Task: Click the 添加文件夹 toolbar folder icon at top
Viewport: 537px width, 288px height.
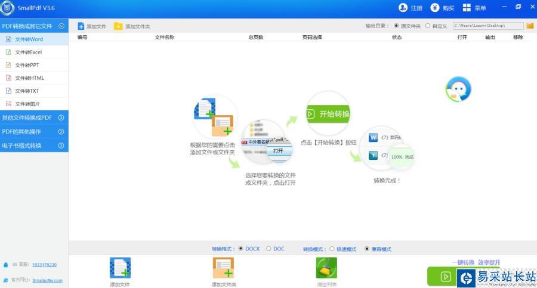Action: pyautogui.click(x=118, y=26)
